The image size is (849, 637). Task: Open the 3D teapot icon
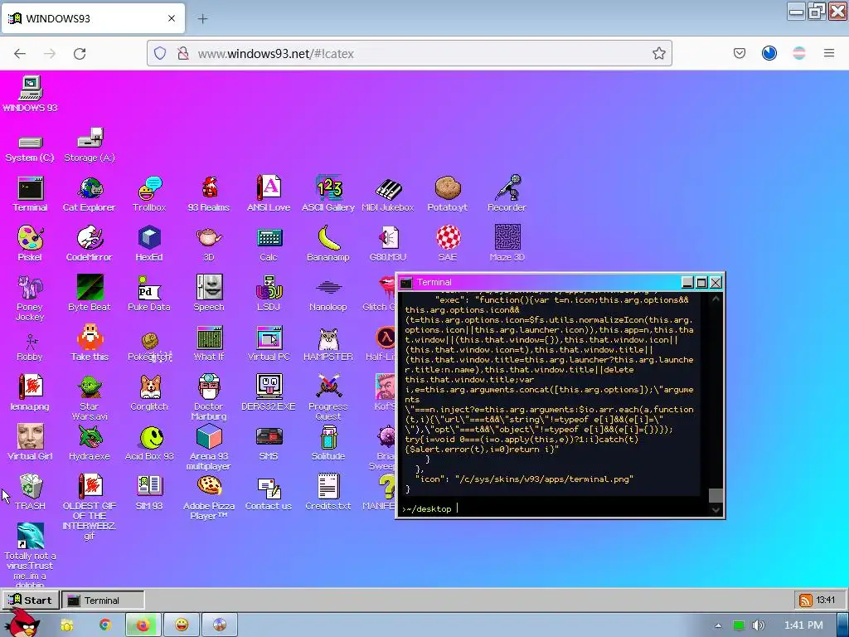(x=209, y=243)
